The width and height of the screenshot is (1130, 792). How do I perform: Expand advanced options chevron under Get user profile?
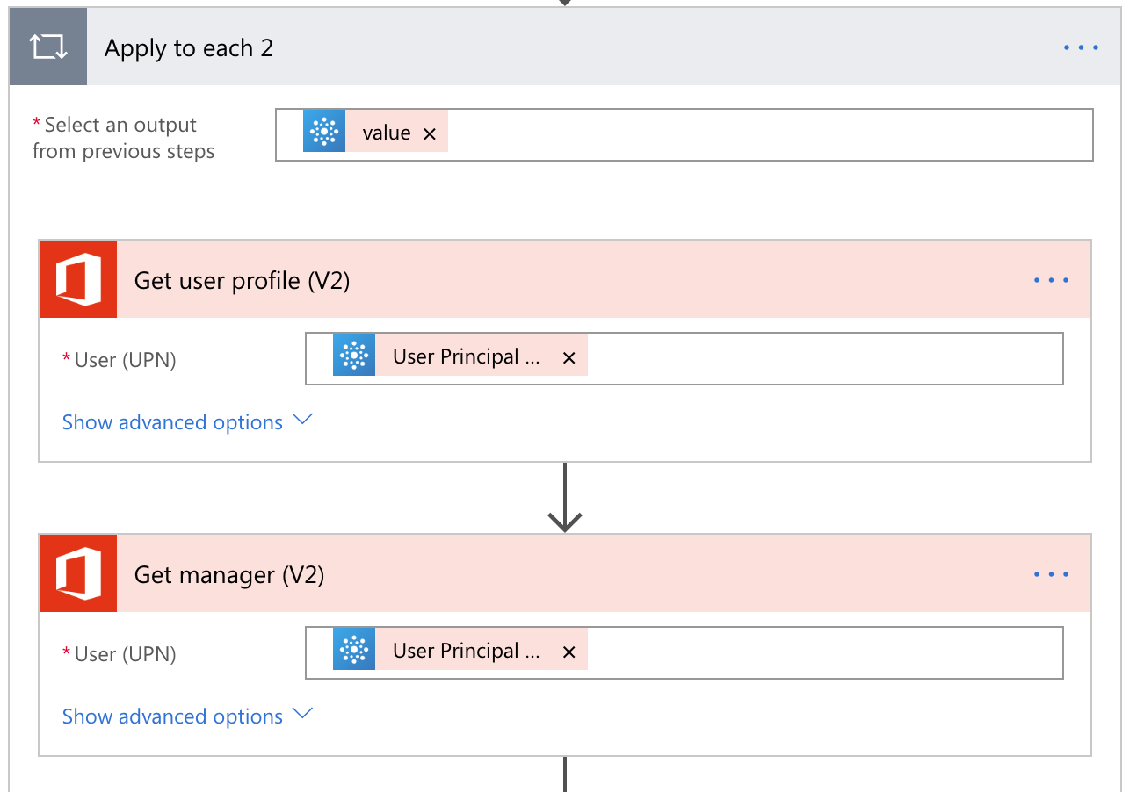(x=302, y=421)
